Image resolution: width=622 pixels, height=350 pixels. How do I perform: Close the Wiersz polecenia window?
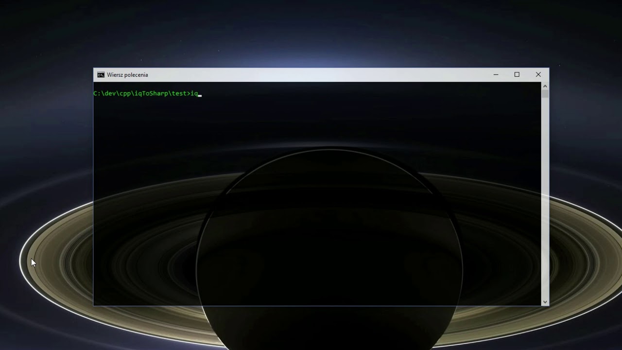tap(538, 75)
